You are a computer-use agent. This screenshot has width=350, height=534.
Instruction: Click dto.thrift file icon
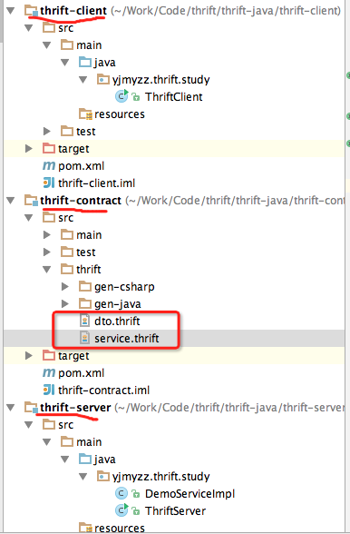(x=84, y=321)
